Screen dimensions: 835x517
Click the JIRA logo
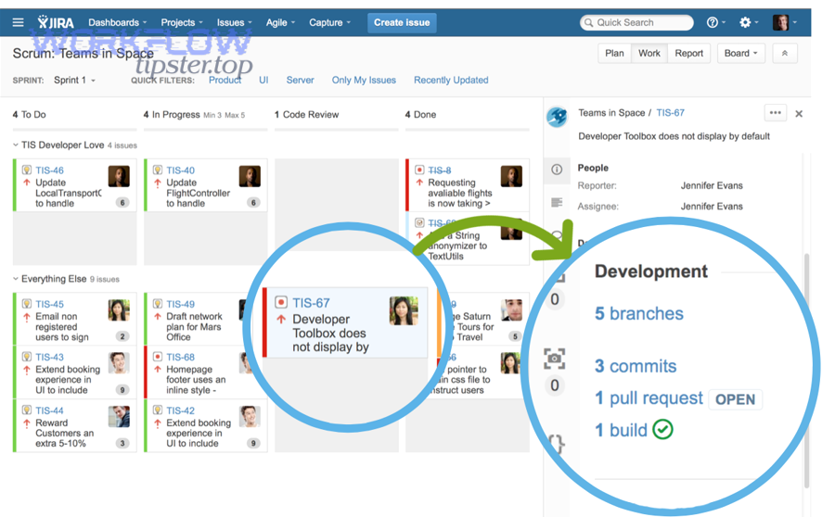tap(56, 22)
